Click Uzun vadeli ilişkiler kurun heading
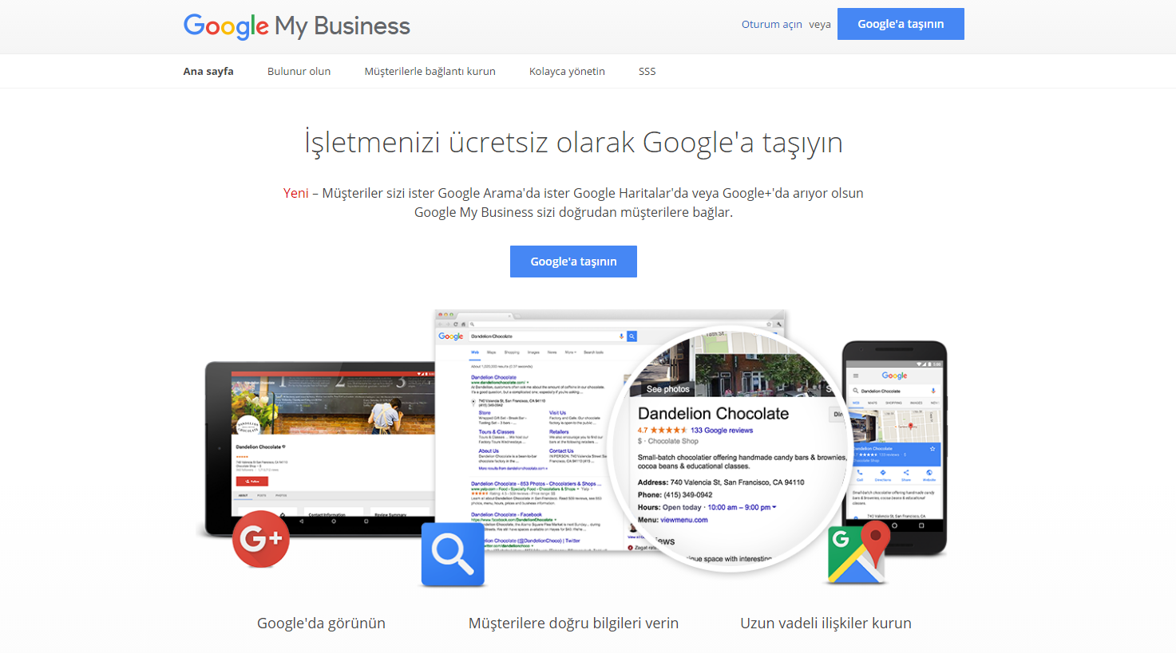The image size is (1176, 653). coord(826,623)
